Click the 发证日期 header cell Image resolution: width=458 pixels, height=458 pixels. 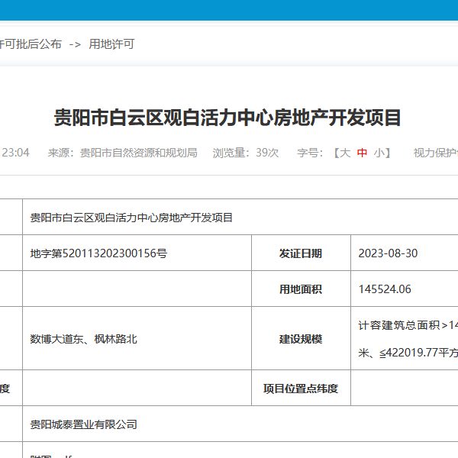tap(301, 253)
